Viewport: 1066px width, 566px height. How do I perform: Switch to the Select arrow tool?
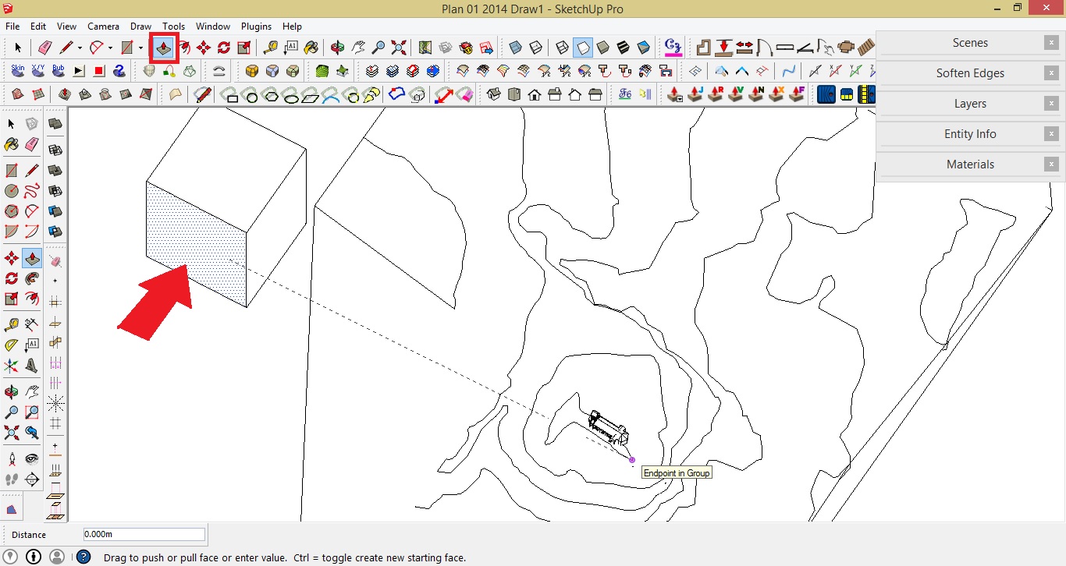[x=17, y=48]
